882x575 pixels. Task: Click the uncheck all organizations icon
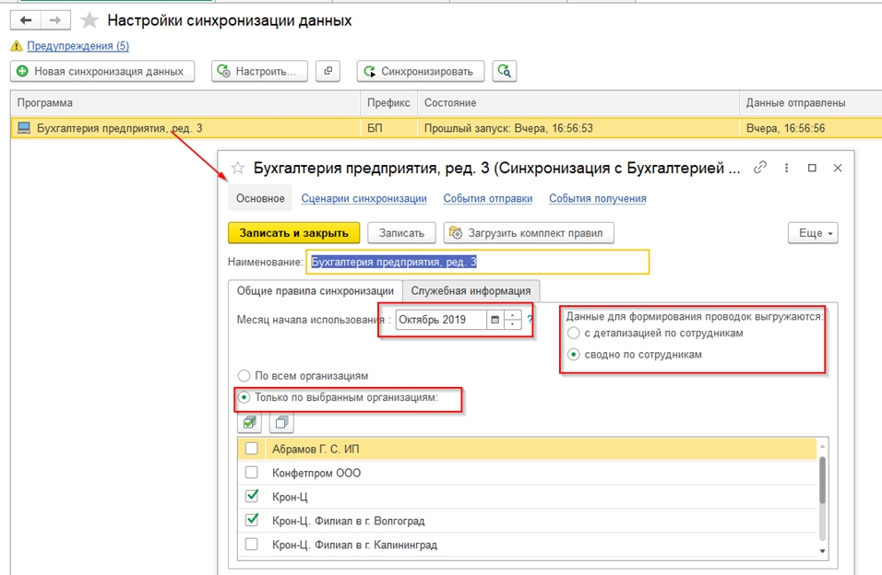coord(281,423)
